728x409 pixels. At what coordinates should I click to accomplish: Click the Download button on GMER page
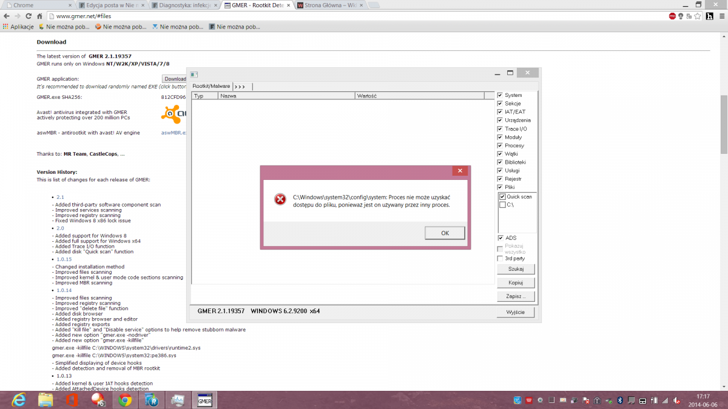pos(175,79)
